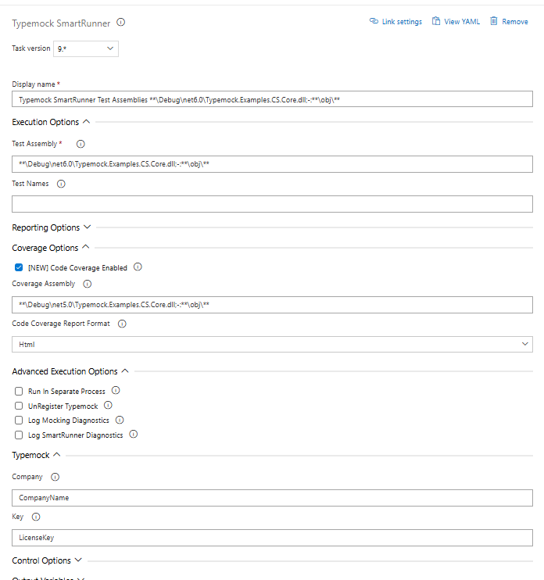
Task: Click info icon beside Test Names label
Action: [x=61, y=184]
